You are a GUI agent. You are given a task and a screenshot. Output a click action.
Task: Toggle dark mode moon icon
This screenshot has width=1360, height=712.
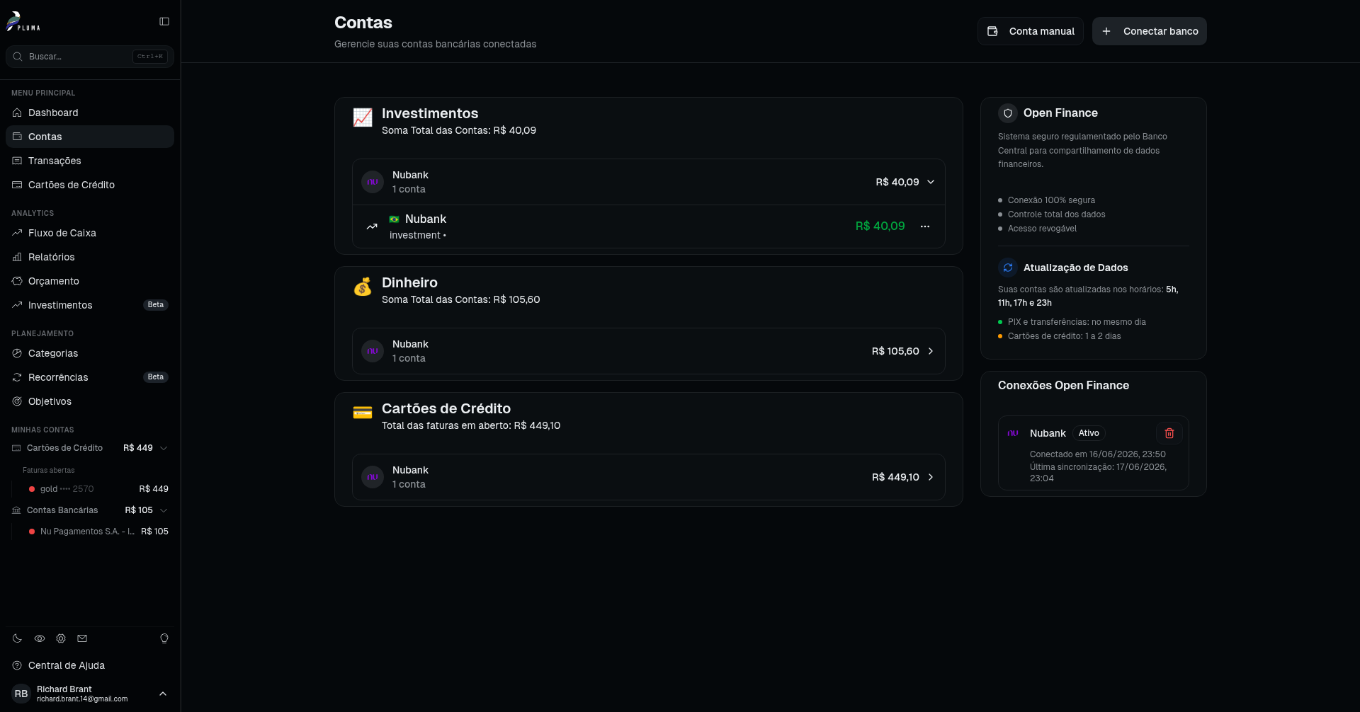click(x=17, y=638)
